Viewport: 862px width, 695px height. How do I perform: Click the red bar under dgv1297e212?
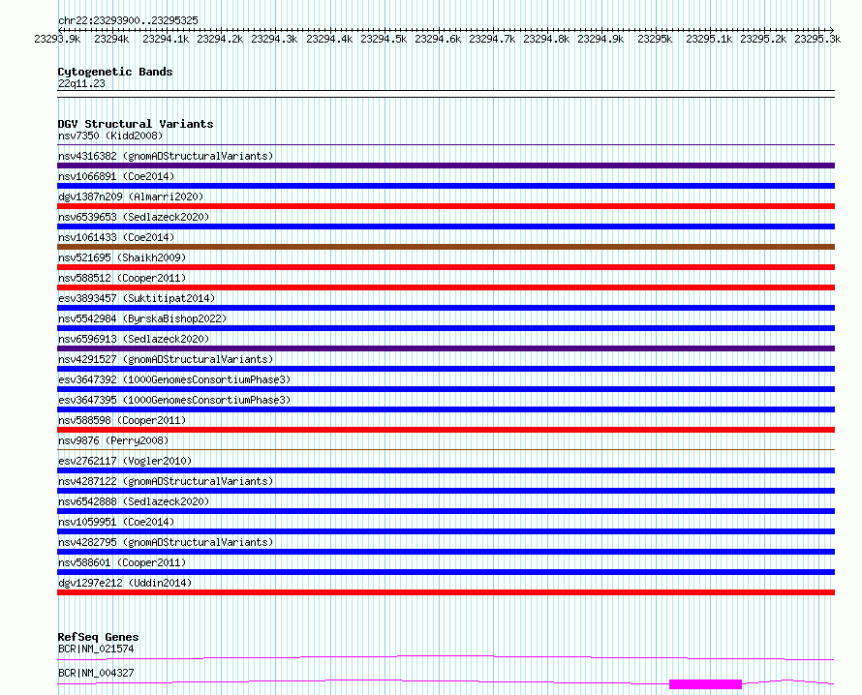[446, 592]
